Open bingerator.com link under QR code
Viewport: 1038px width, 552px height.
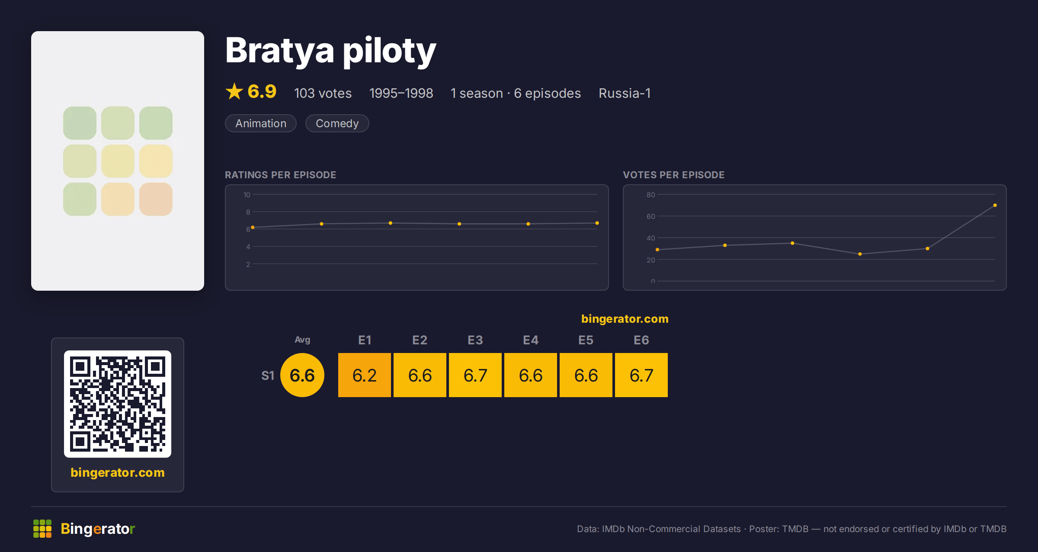[118, 472]
